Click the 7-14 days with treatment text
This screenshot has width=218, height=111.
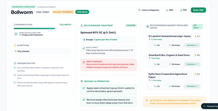click(x=31, y=35)
